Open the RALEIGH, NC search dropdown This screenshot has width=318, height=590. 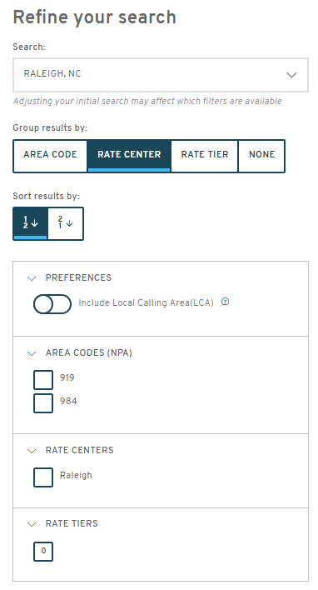[161, 75]
